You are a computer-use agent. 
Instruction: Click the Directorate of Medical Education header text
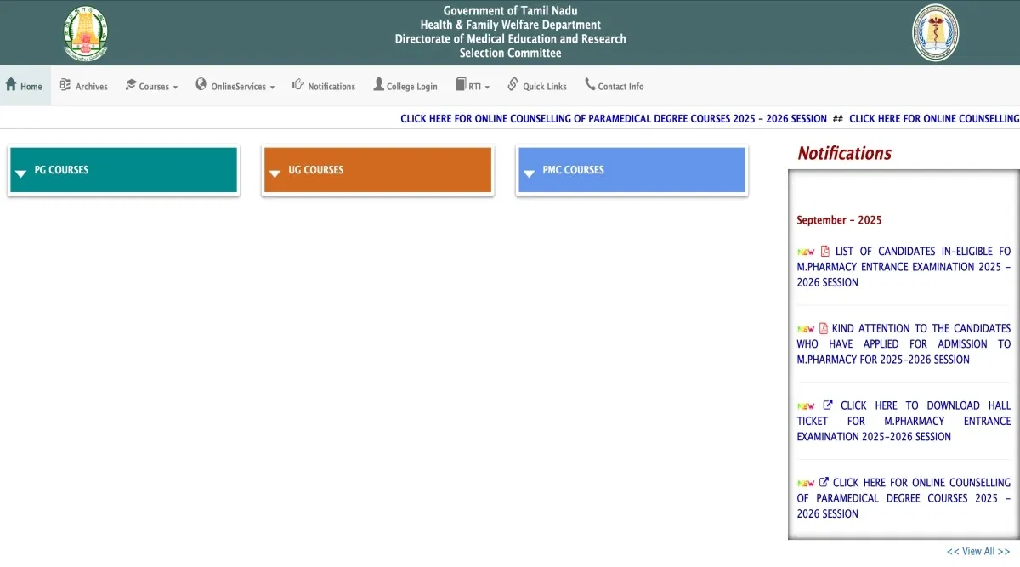tap(510, 39)
